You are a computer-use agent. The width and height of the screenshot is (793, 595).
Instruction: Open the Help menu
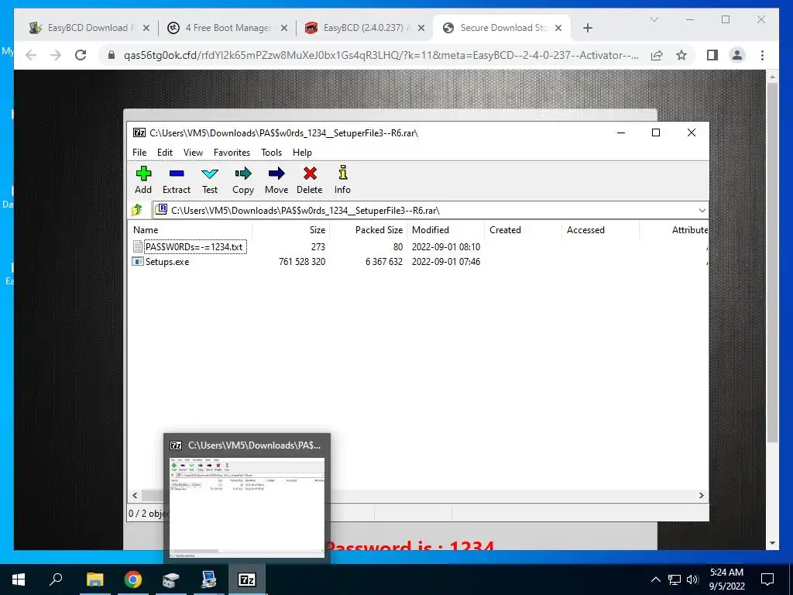pyautogui.click(x=302, y=153)
